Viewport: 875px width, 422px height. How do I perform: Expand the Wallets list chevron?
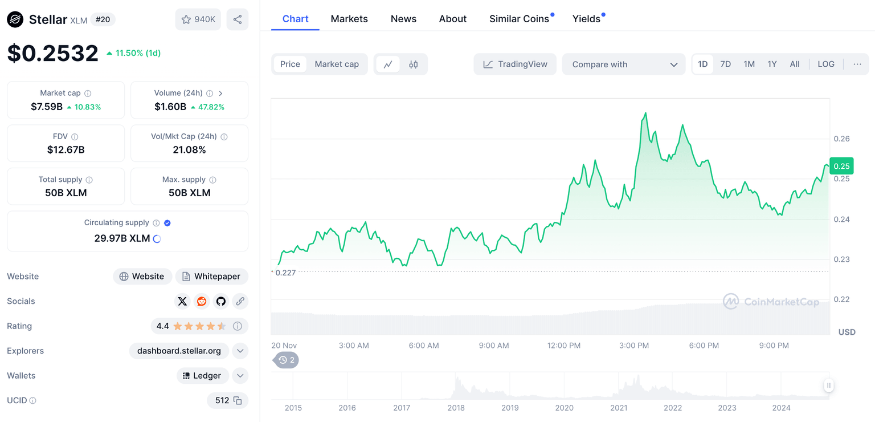240,376
